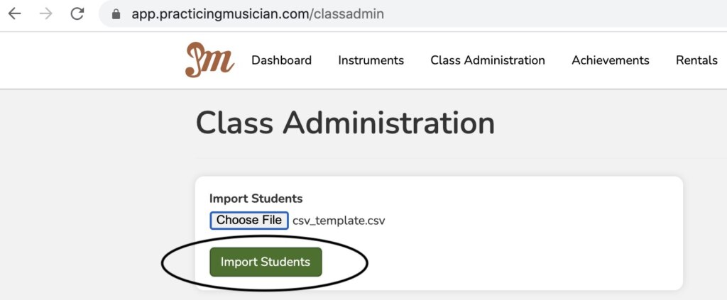Click app.practicingmusician.com domain text in URL
This screenshot has width=727, height=300.
click(220, 13)
